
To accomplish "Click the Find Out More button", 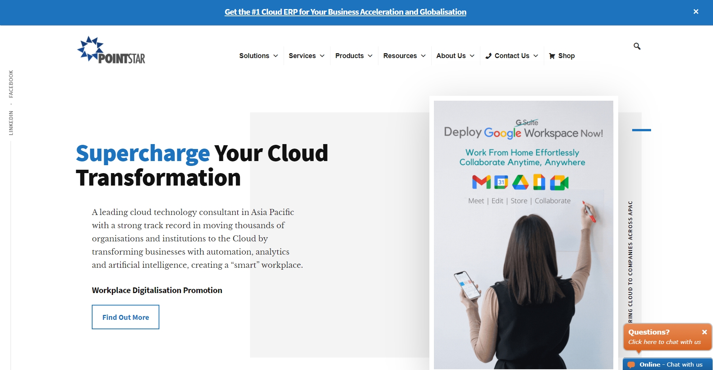I will pyautogui.click(x=125, y=317).
